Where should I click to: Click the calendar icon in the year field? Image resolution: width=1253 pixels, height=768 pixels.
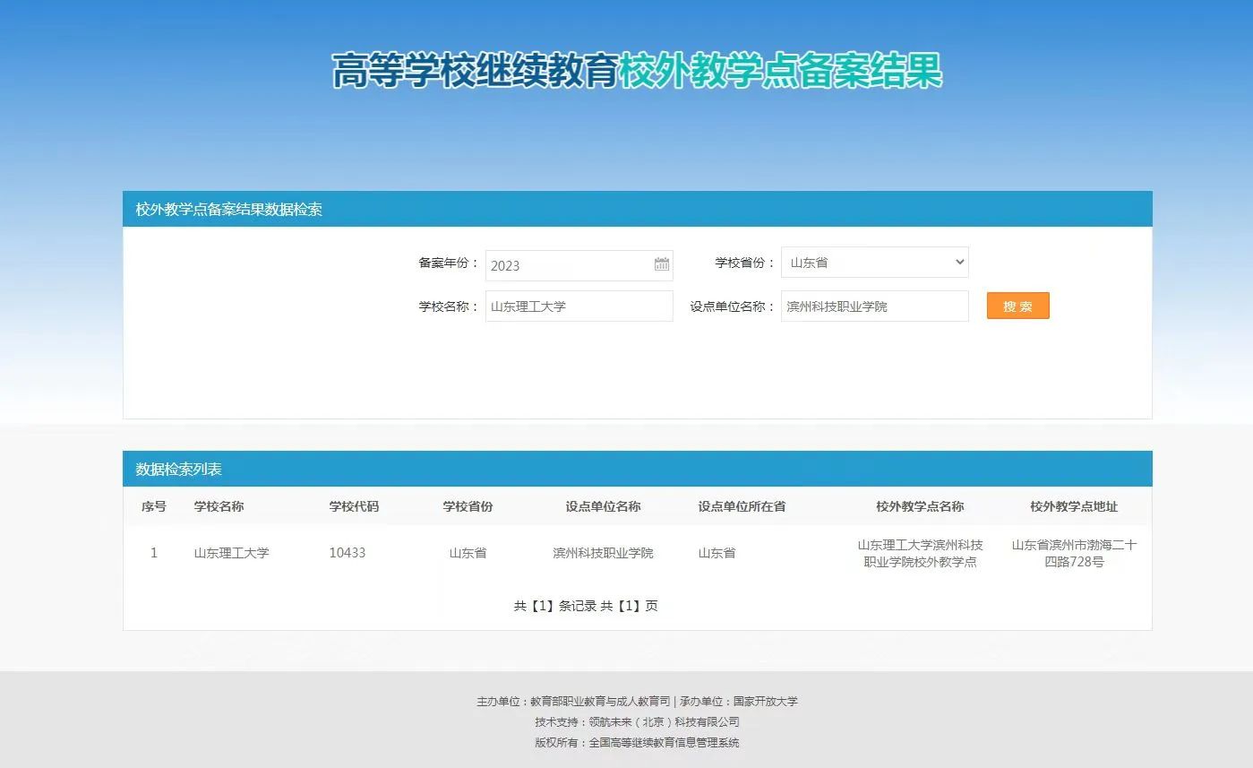coord(661,264)
